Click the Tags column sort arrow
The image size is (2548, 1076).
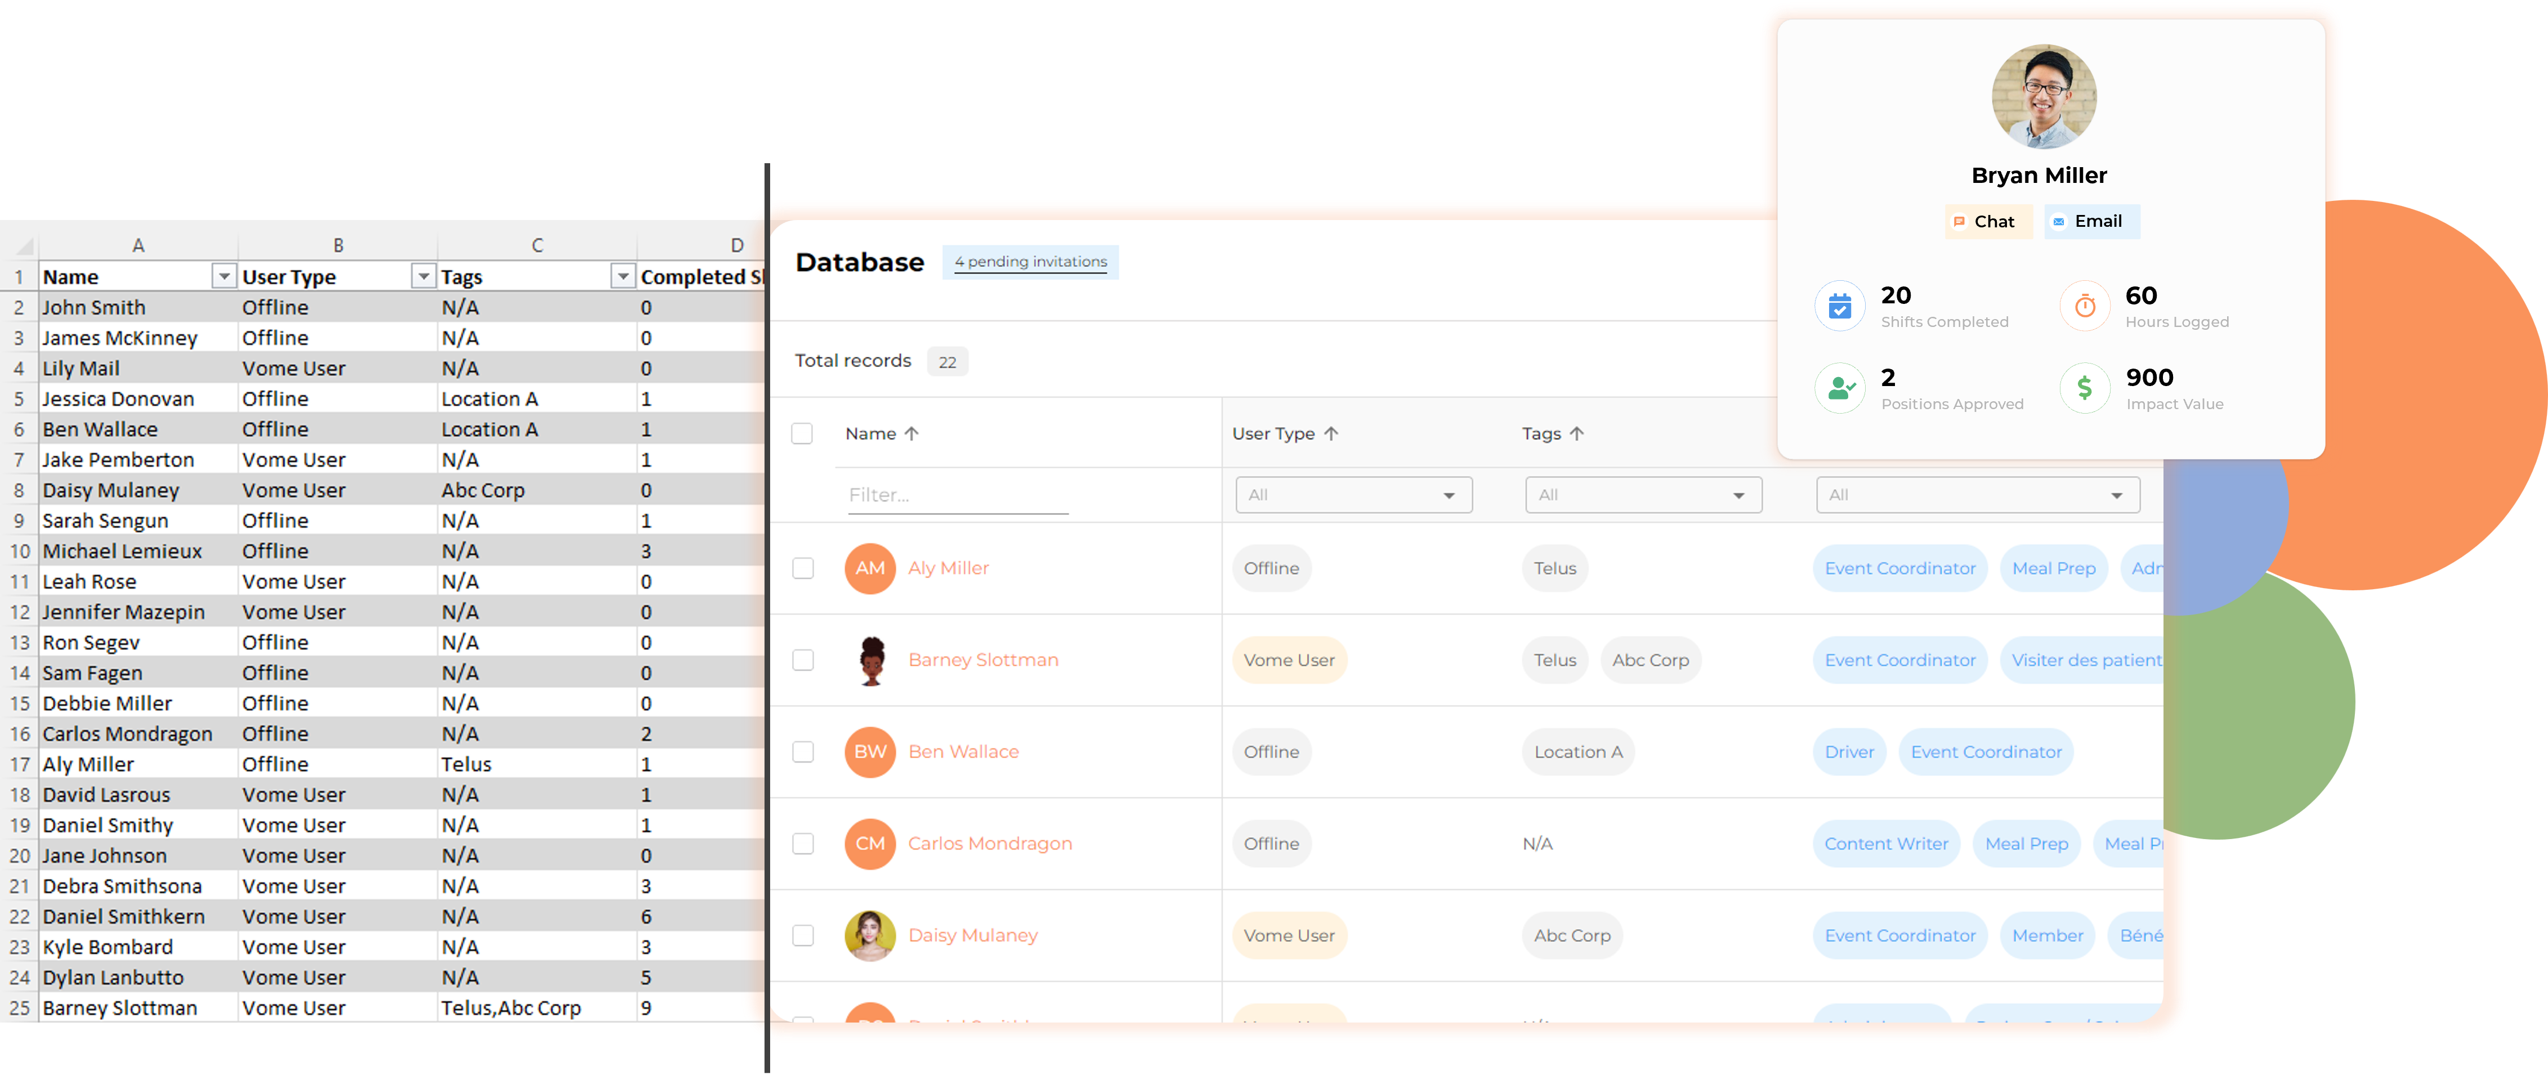[1577, 433]
